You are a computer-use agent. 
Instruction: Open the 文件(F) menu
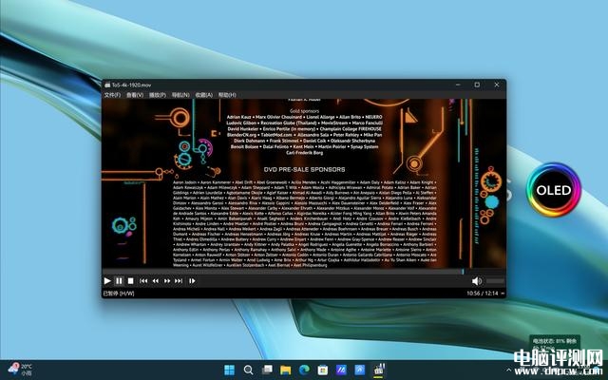point(112,95)
